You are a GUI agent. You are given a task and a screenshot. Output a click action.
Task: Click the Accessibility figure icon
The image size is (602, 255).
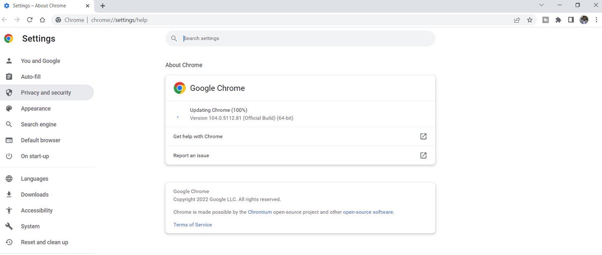(x=9, y=210)
